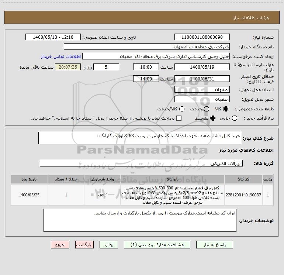Click the validity time field 14:00
This screenshot has height=275, width=284.
pyautogui.click(x=146, y=79)
